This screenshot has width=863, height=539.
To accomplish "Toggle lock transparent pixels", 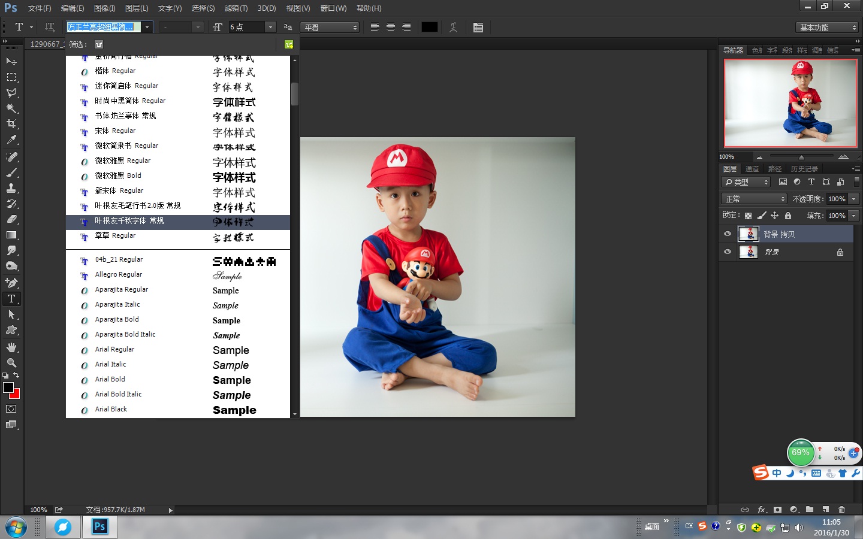I will [748, 216].
